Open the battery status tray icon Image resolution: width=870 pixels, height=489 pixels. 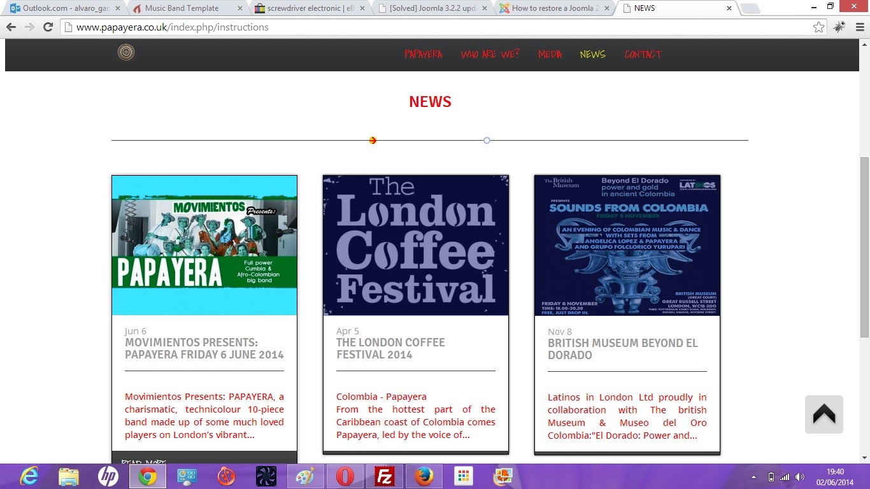pyautogui.click(x=771, y=477)
